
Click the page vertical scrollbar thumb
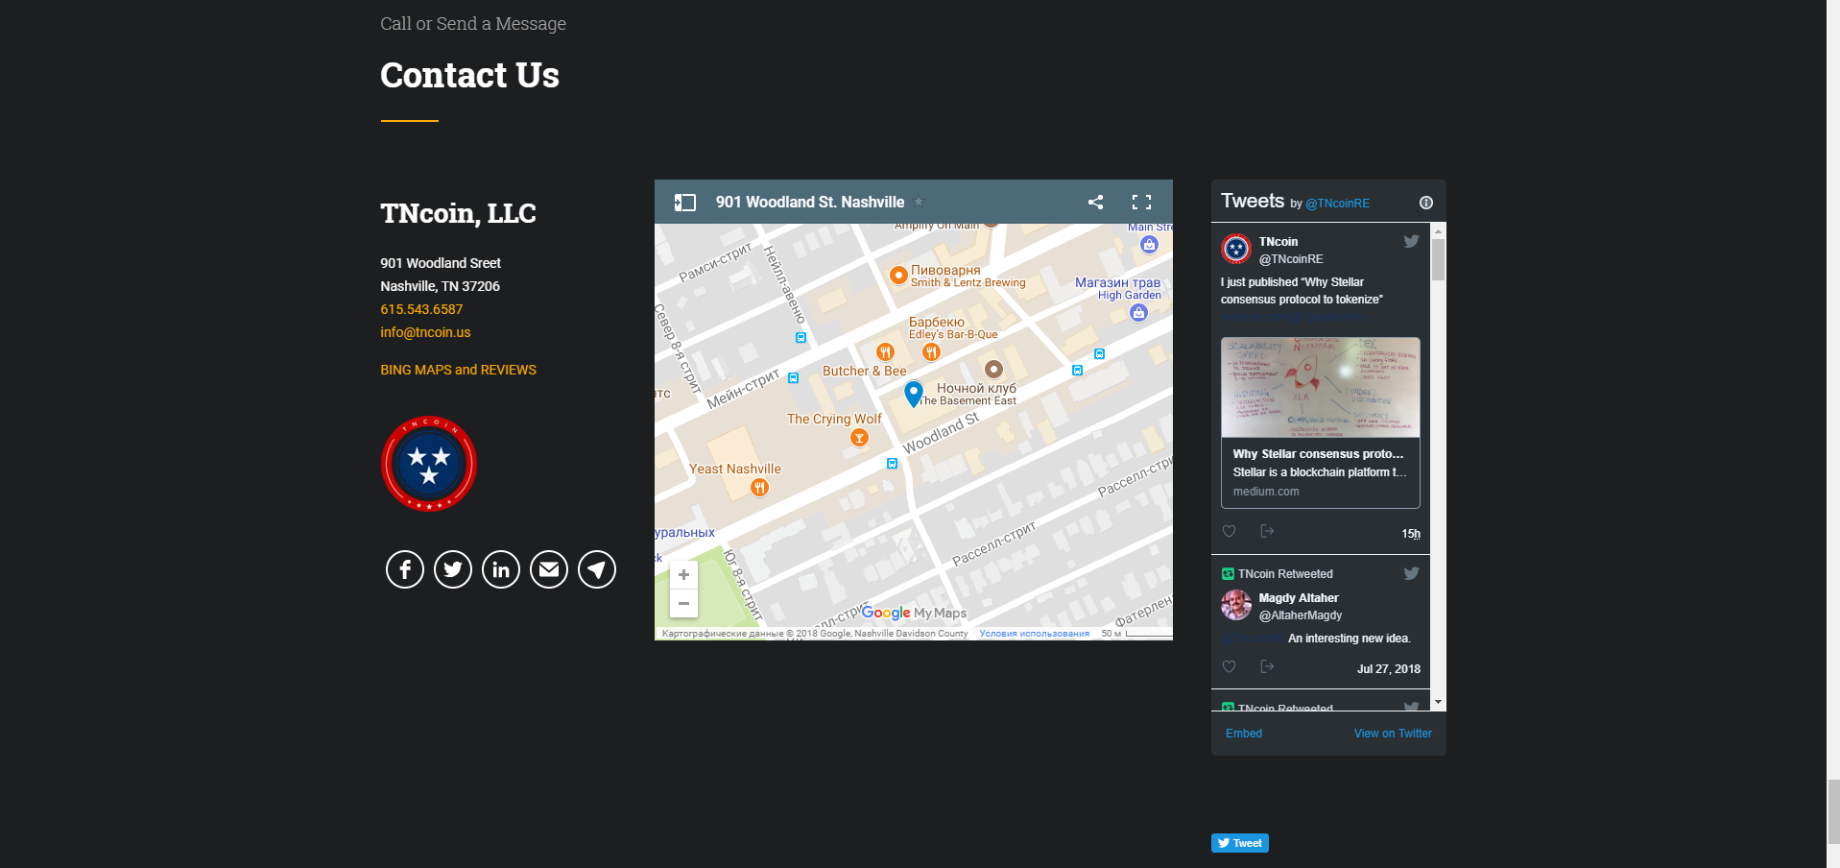[1833, 812]
